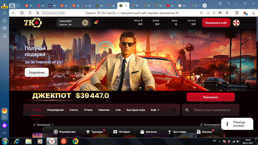This screenshot has width=258, height=145.
Task: Open the Помощь онлайн help widget
Action: click(237, 124)
